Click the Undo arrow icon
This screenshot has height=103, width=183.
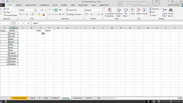(x=7, y=1)
